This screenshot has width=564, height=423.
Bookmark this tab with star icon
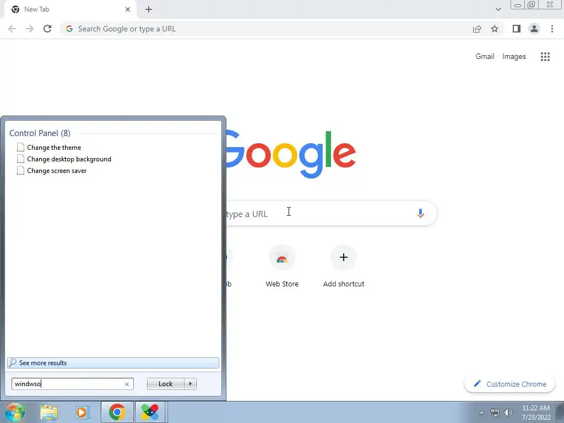click(495, 29)
